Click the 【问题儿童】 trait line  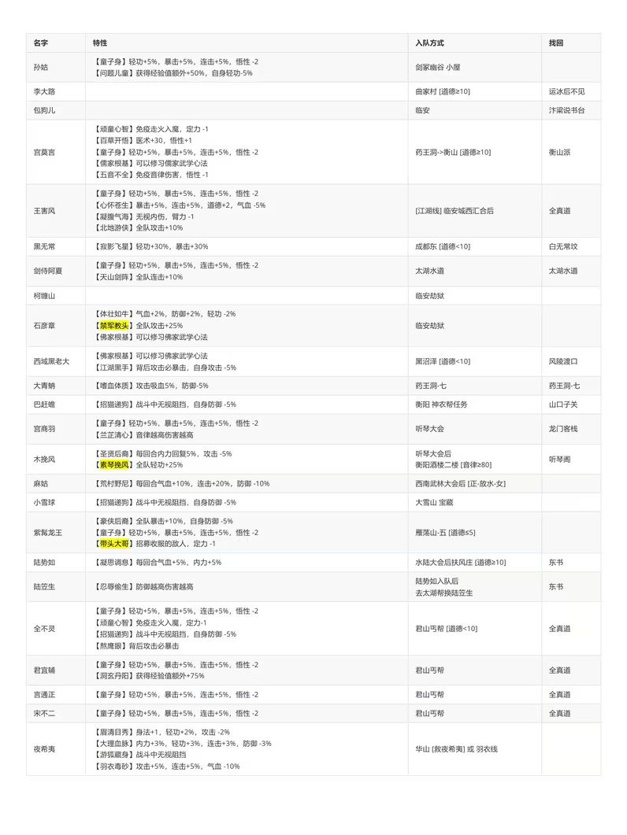pos(173,73)
